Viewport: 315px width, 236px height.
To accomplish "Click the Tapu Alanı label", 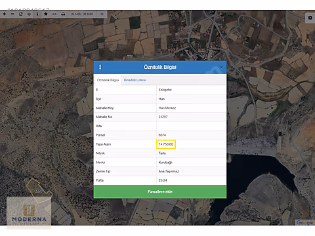I will 104,144.
